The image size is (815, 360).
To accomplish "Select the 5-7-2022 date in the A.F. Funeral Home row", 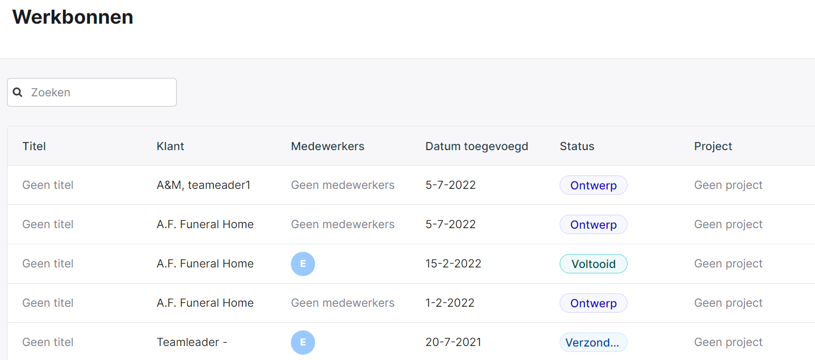I will click(x=451, y=224).
